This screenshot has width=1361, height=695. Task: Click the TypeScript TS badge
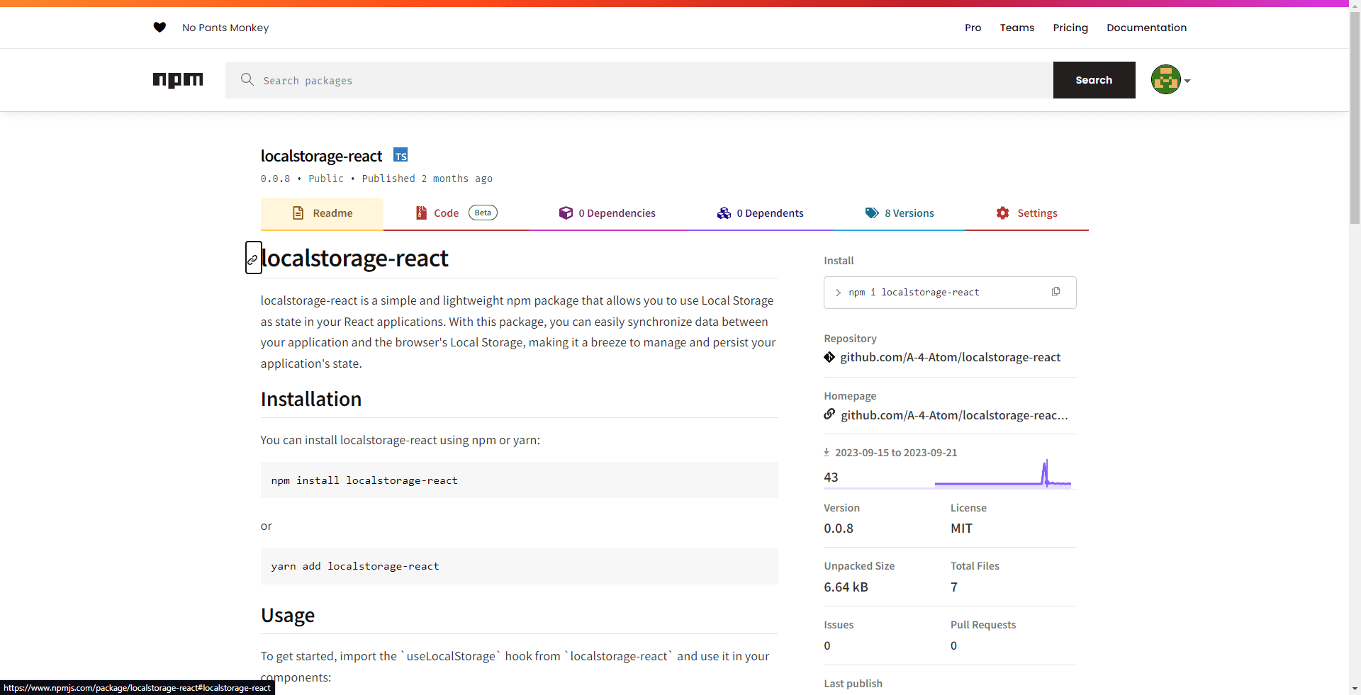coord(401,155)
